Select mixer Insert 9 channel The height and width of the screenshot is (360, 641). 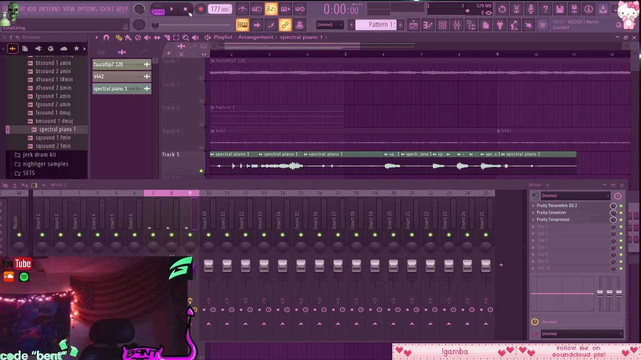(x=190, y=193)
